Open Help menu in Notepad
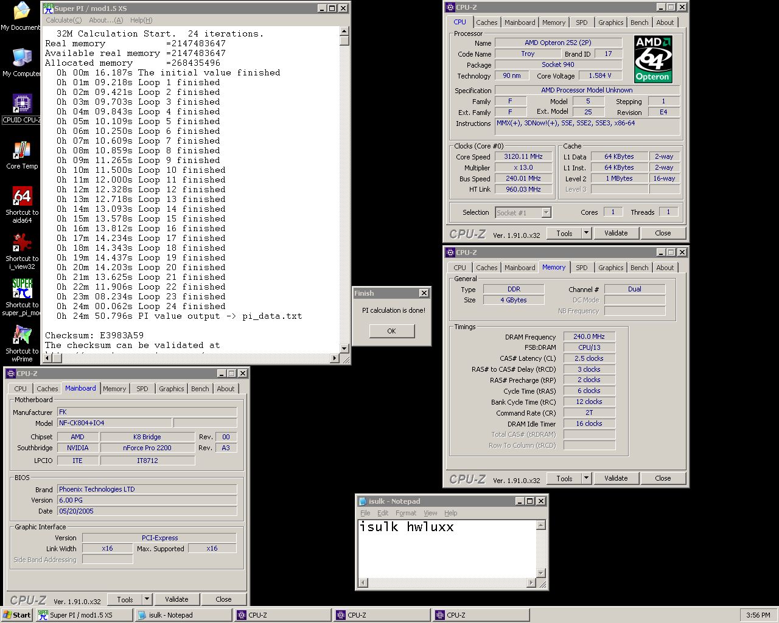 [450, 513]
